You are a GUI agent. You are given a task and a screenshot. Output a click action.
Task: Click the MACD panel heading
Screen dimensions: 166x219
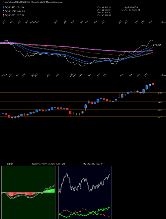[x=10, y=164]
